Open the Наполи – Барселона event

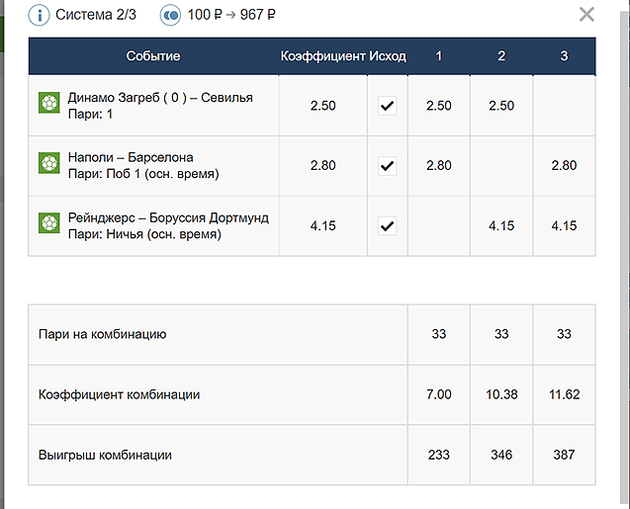tap(131, 158)
